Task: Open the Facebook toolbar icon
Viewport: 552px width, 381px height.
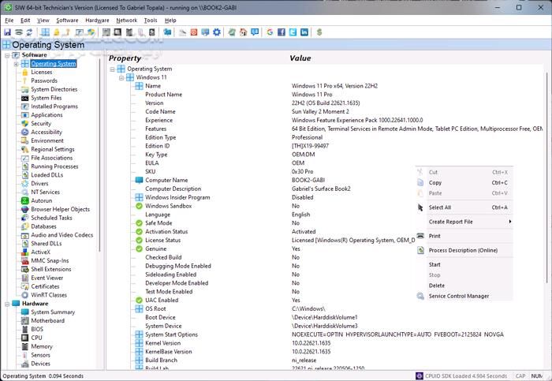Action: (282, 32)
